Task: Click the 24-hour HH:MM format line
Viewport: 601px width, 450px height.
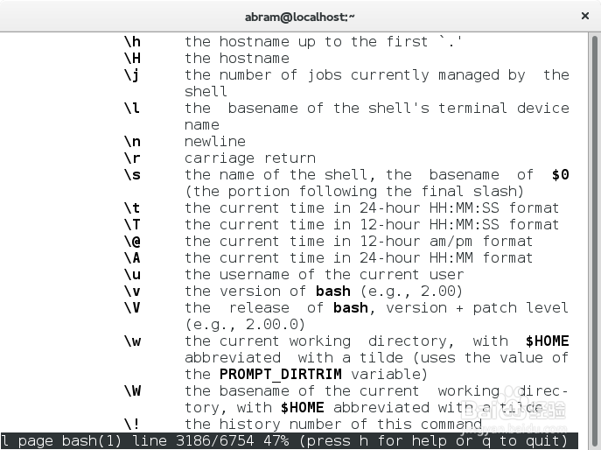Action: [359, 257]
